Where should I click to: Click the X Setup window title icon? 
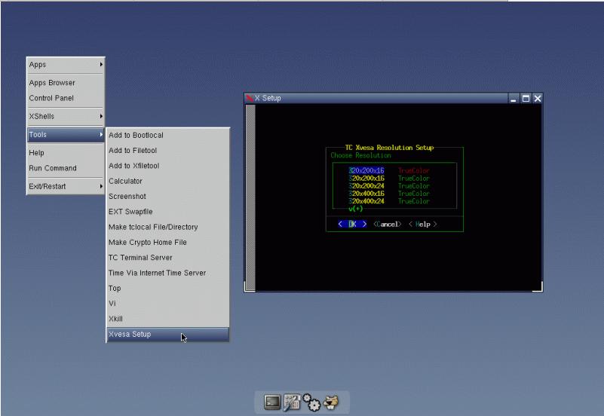click(250, 98)
